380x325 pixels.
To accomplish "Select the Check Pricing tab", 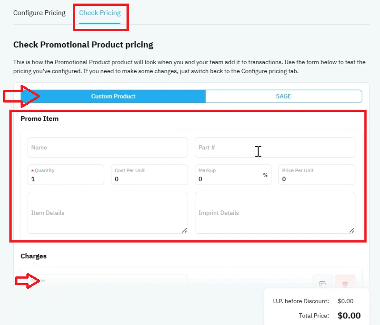I will (x=100, y=13).
